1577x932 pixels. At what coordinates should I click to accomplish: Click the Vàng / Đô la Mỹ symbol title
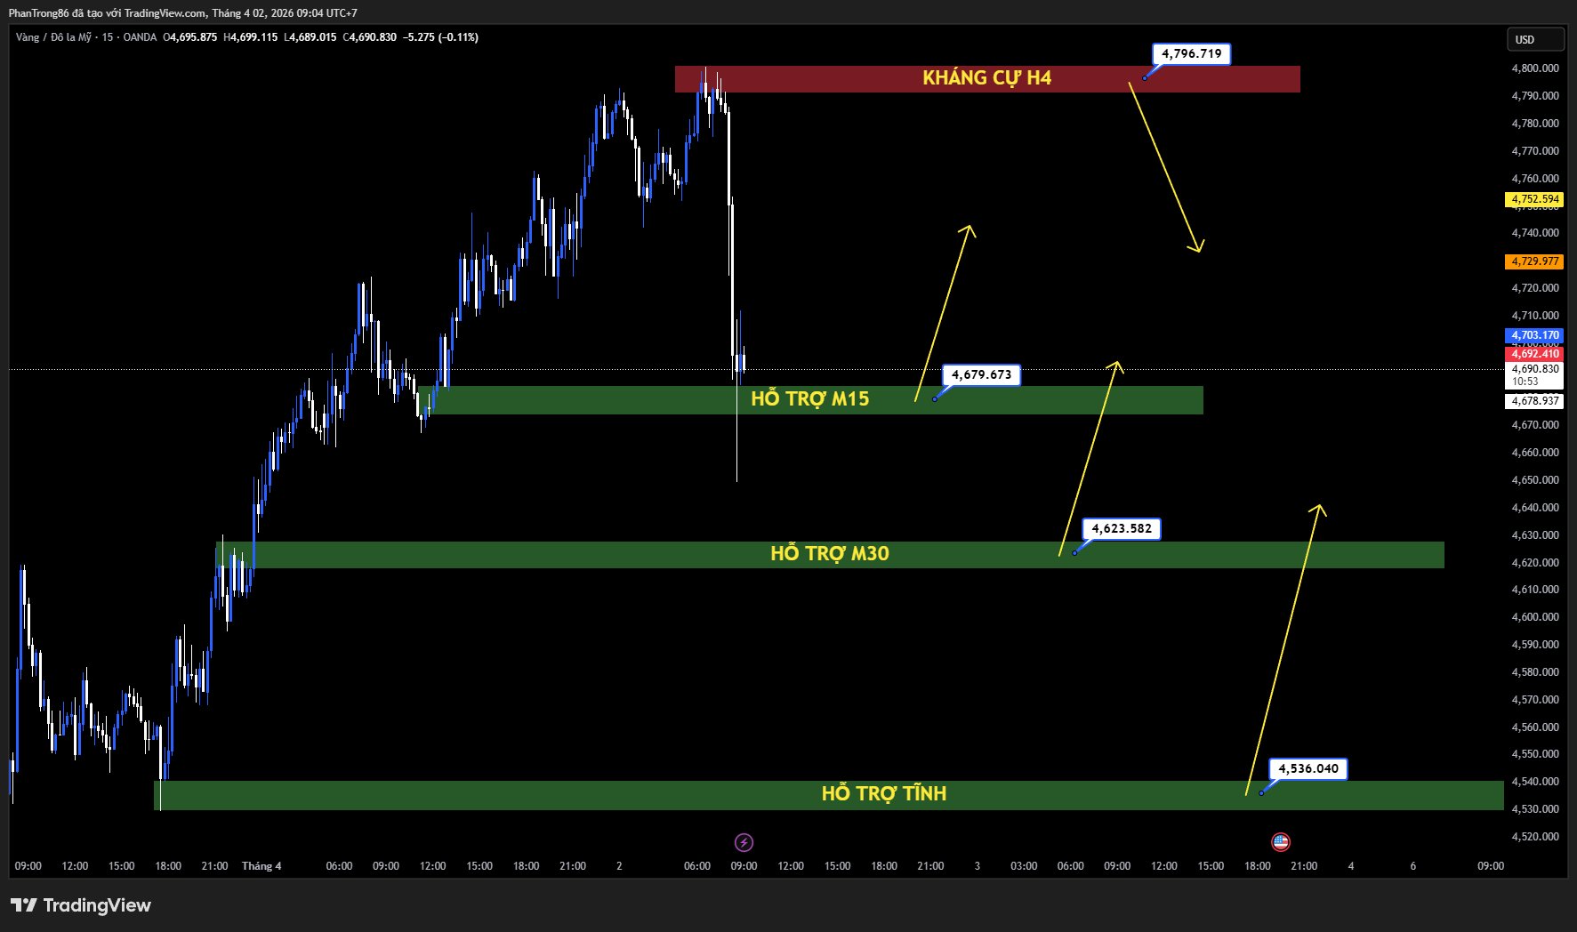point(53,37)
